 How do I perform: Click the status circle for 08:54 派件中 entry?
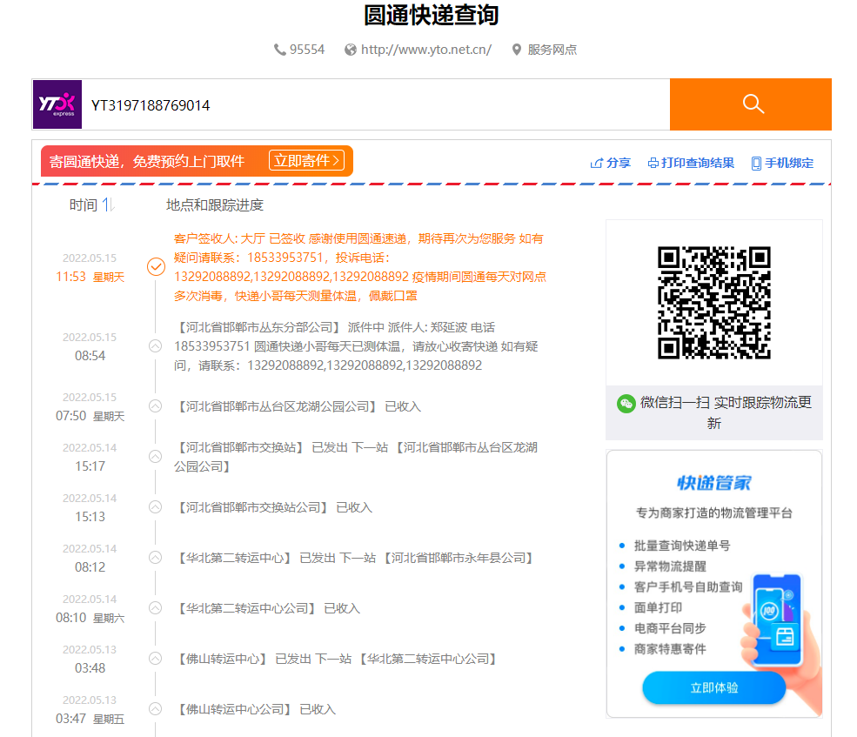[155, 346]
